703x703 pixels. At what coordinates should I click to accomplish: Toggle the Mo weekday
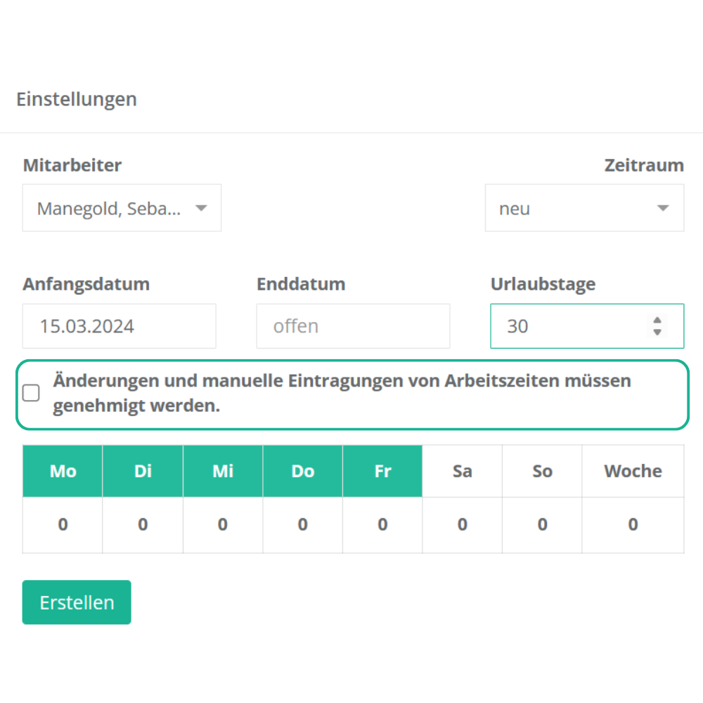coord(63,471)
